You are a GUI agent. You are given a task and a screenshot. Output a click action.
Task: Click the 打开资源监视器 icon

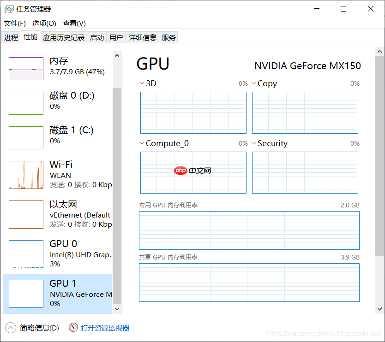[x=73, y=328]
